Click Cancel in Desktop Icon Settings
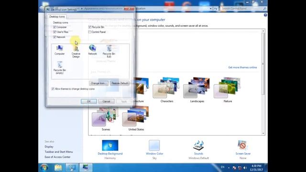 coord(106,101)
